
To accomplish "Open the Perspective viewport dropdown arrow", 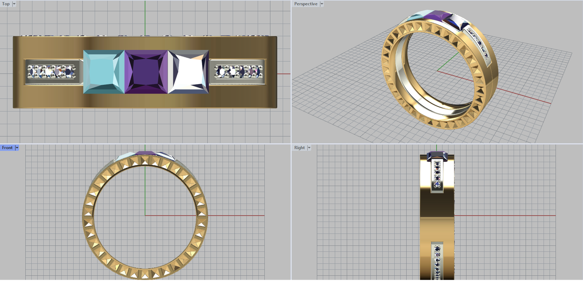I will click(322, 4).
